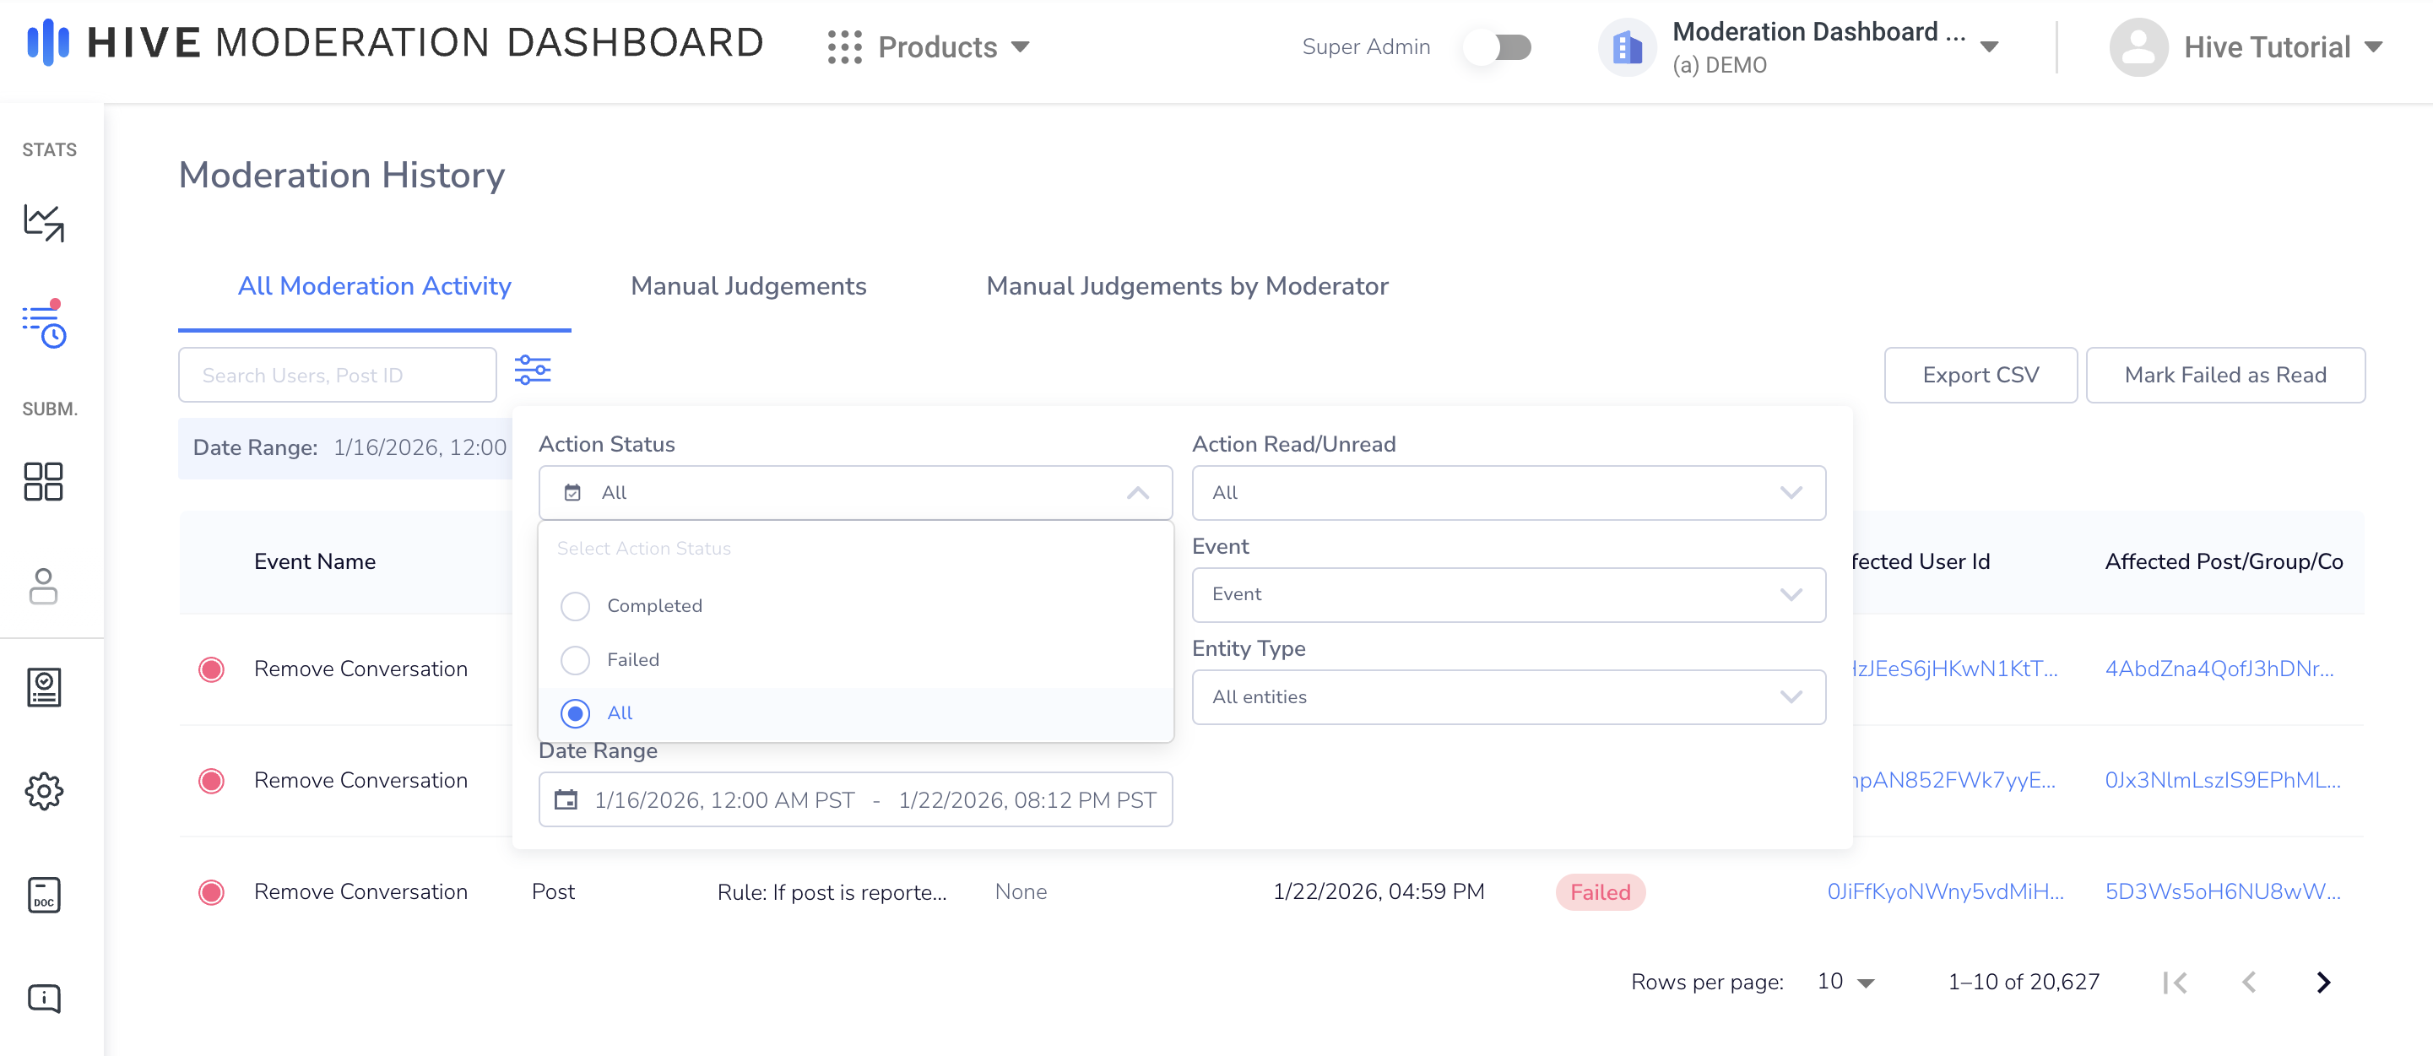The height and width of the screenshot is (1056, 2433).
Task: Click the filter sliders icon
Action: click(533, 370)
